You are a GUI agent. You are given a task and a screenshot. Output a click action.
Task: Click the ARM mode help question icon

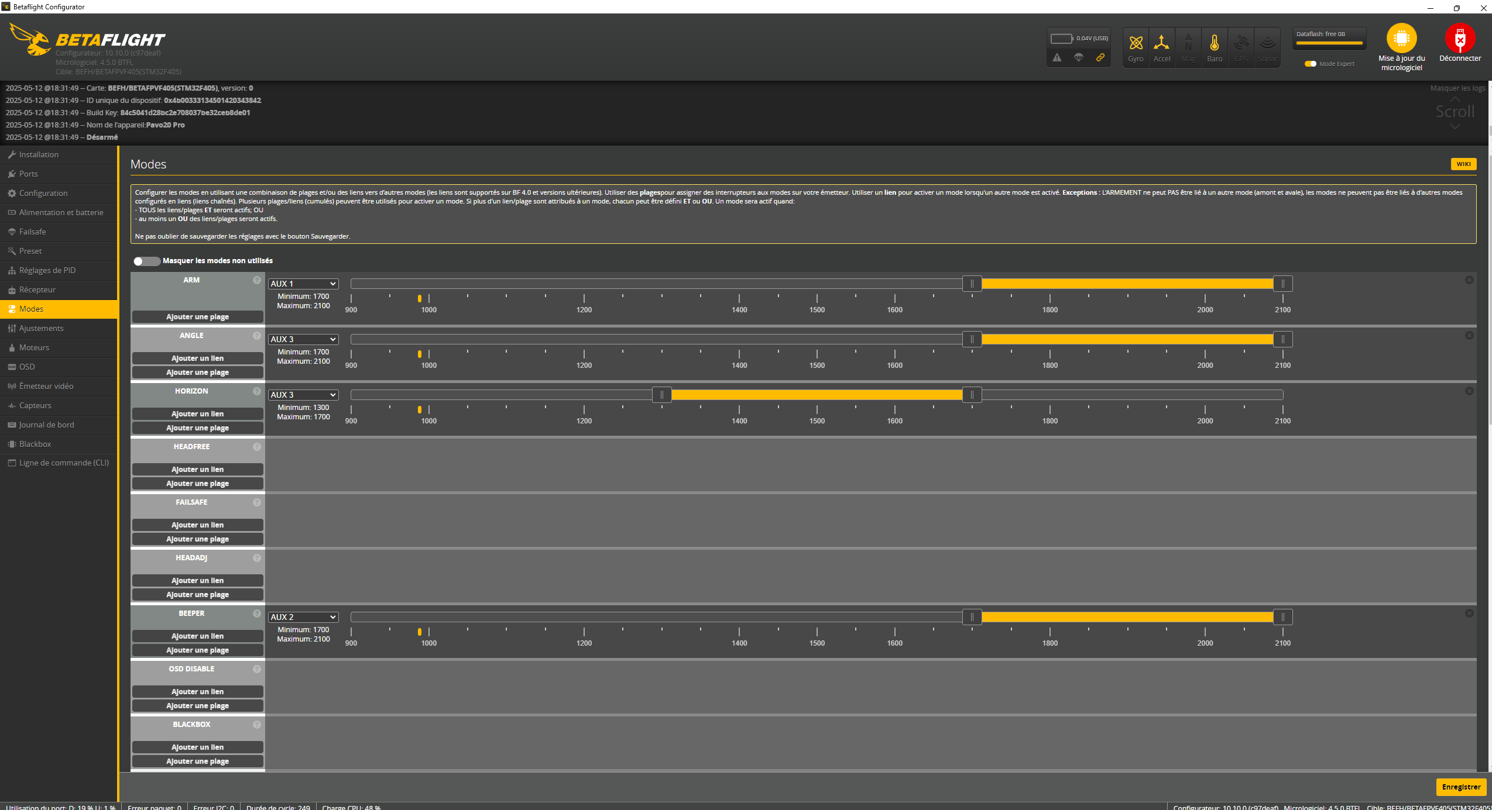tap(256, 280)
